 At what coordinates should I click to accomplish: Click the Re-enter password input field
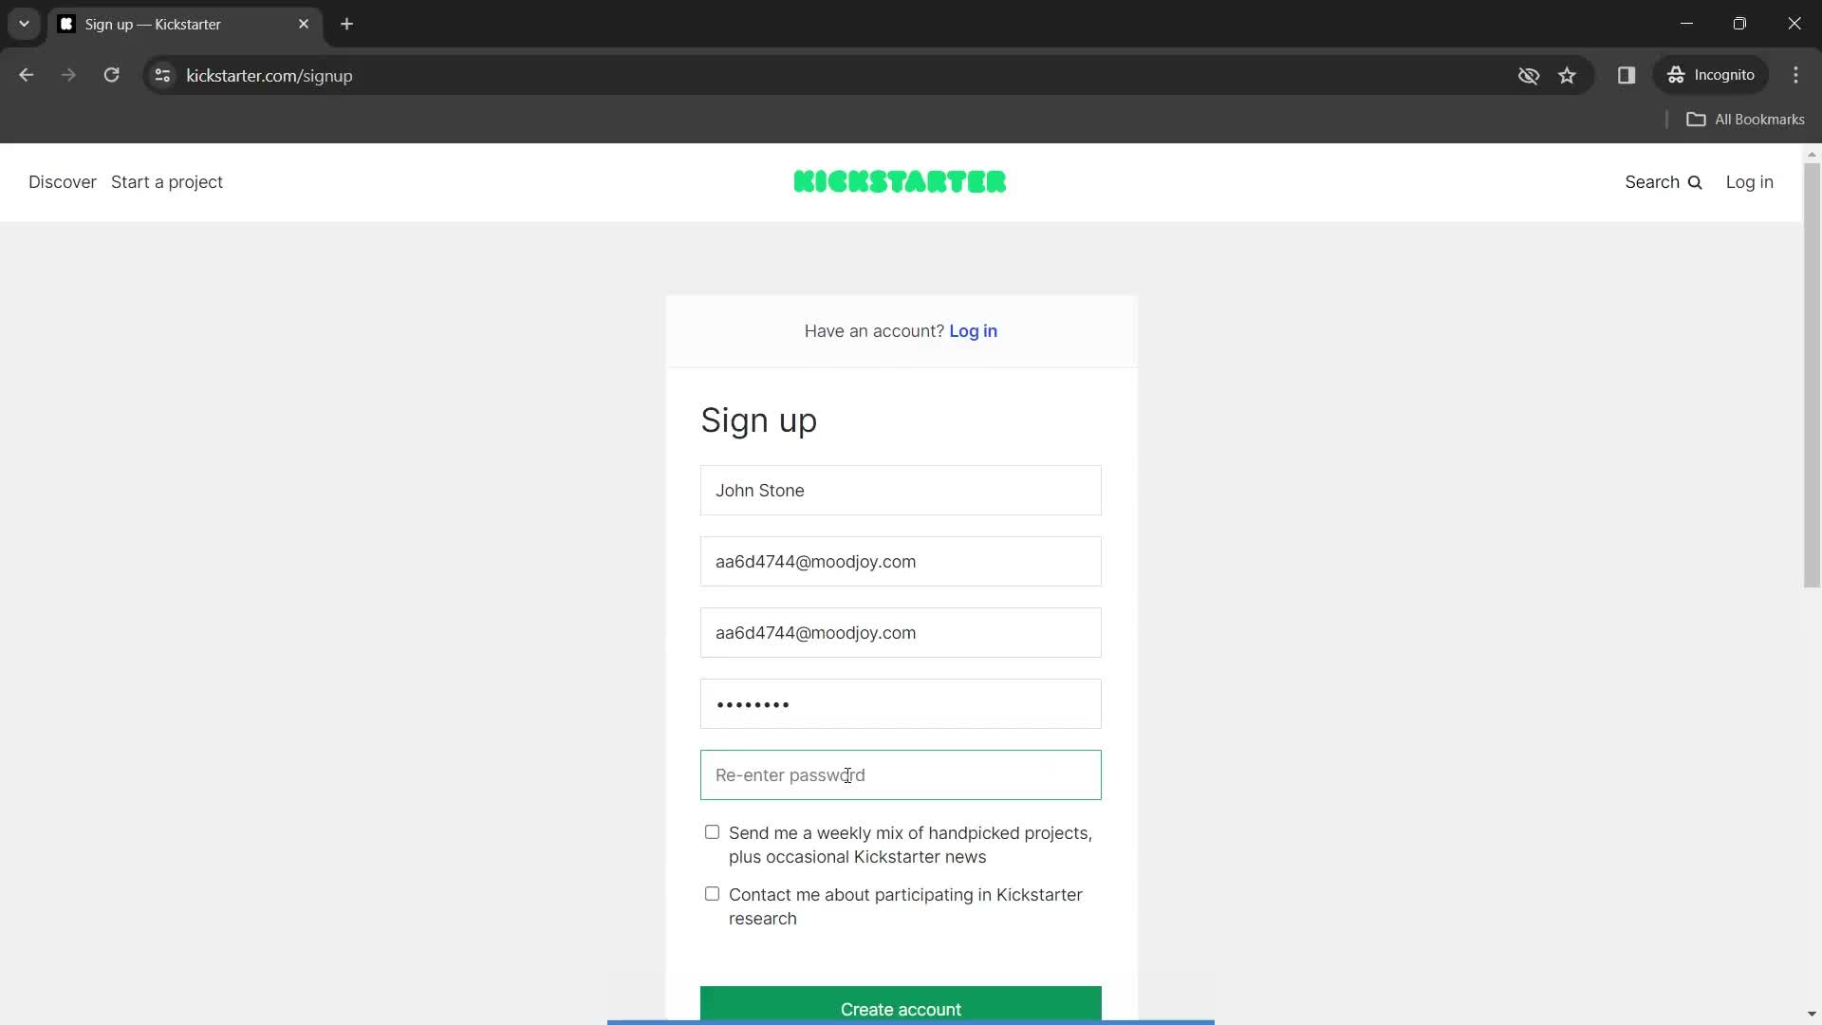(900, 774)
